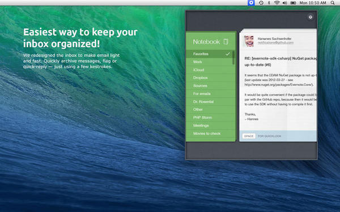The height and width of the screenshot is (212, 340).
Task: Check the battery status icon
Action: pyautogui.click(x=293, y=3)
